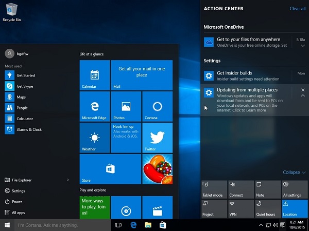Expand the File Explorer jump list arrow
This screenshot has height=231, width=309.
(68, 180)
